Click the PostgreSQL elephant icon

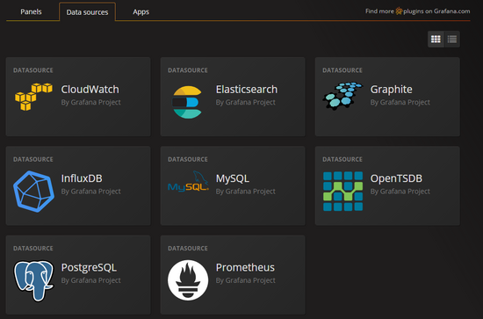[x=34, y=280]
